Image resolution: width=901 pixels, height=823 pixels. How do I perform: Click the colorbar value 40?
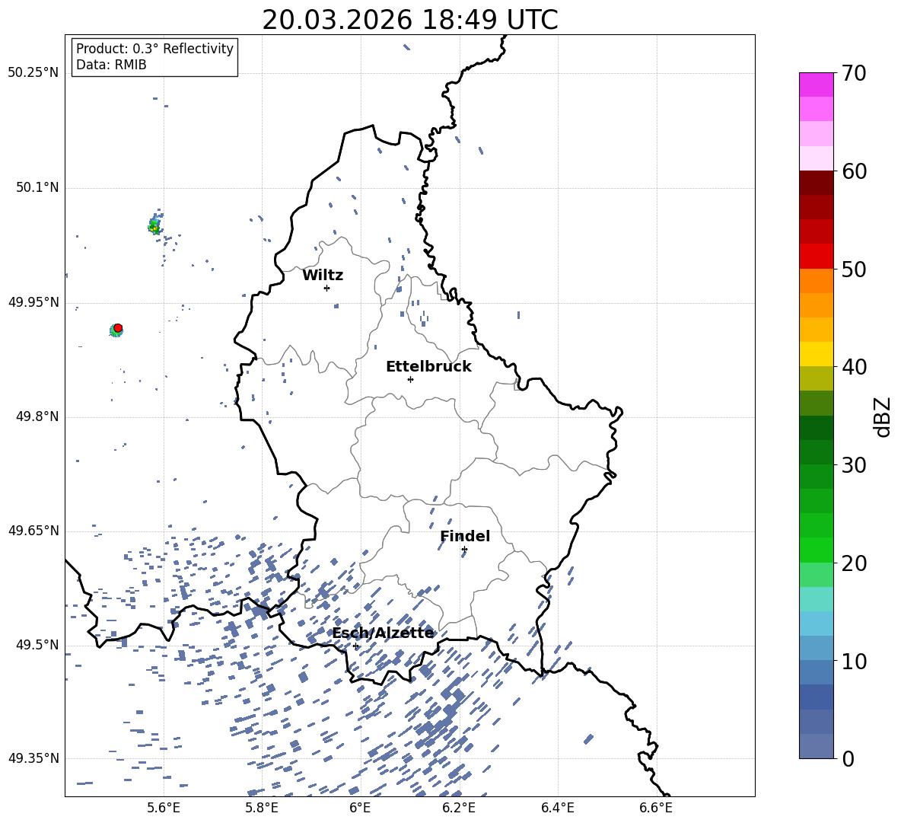[x=855, y=367]
